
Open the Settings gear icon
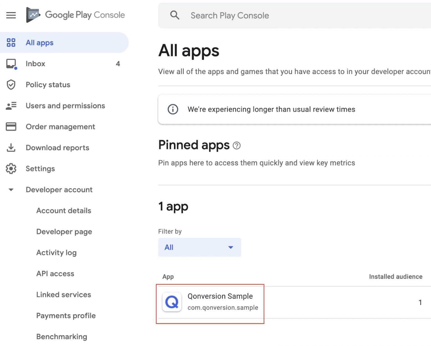[11, 169]
